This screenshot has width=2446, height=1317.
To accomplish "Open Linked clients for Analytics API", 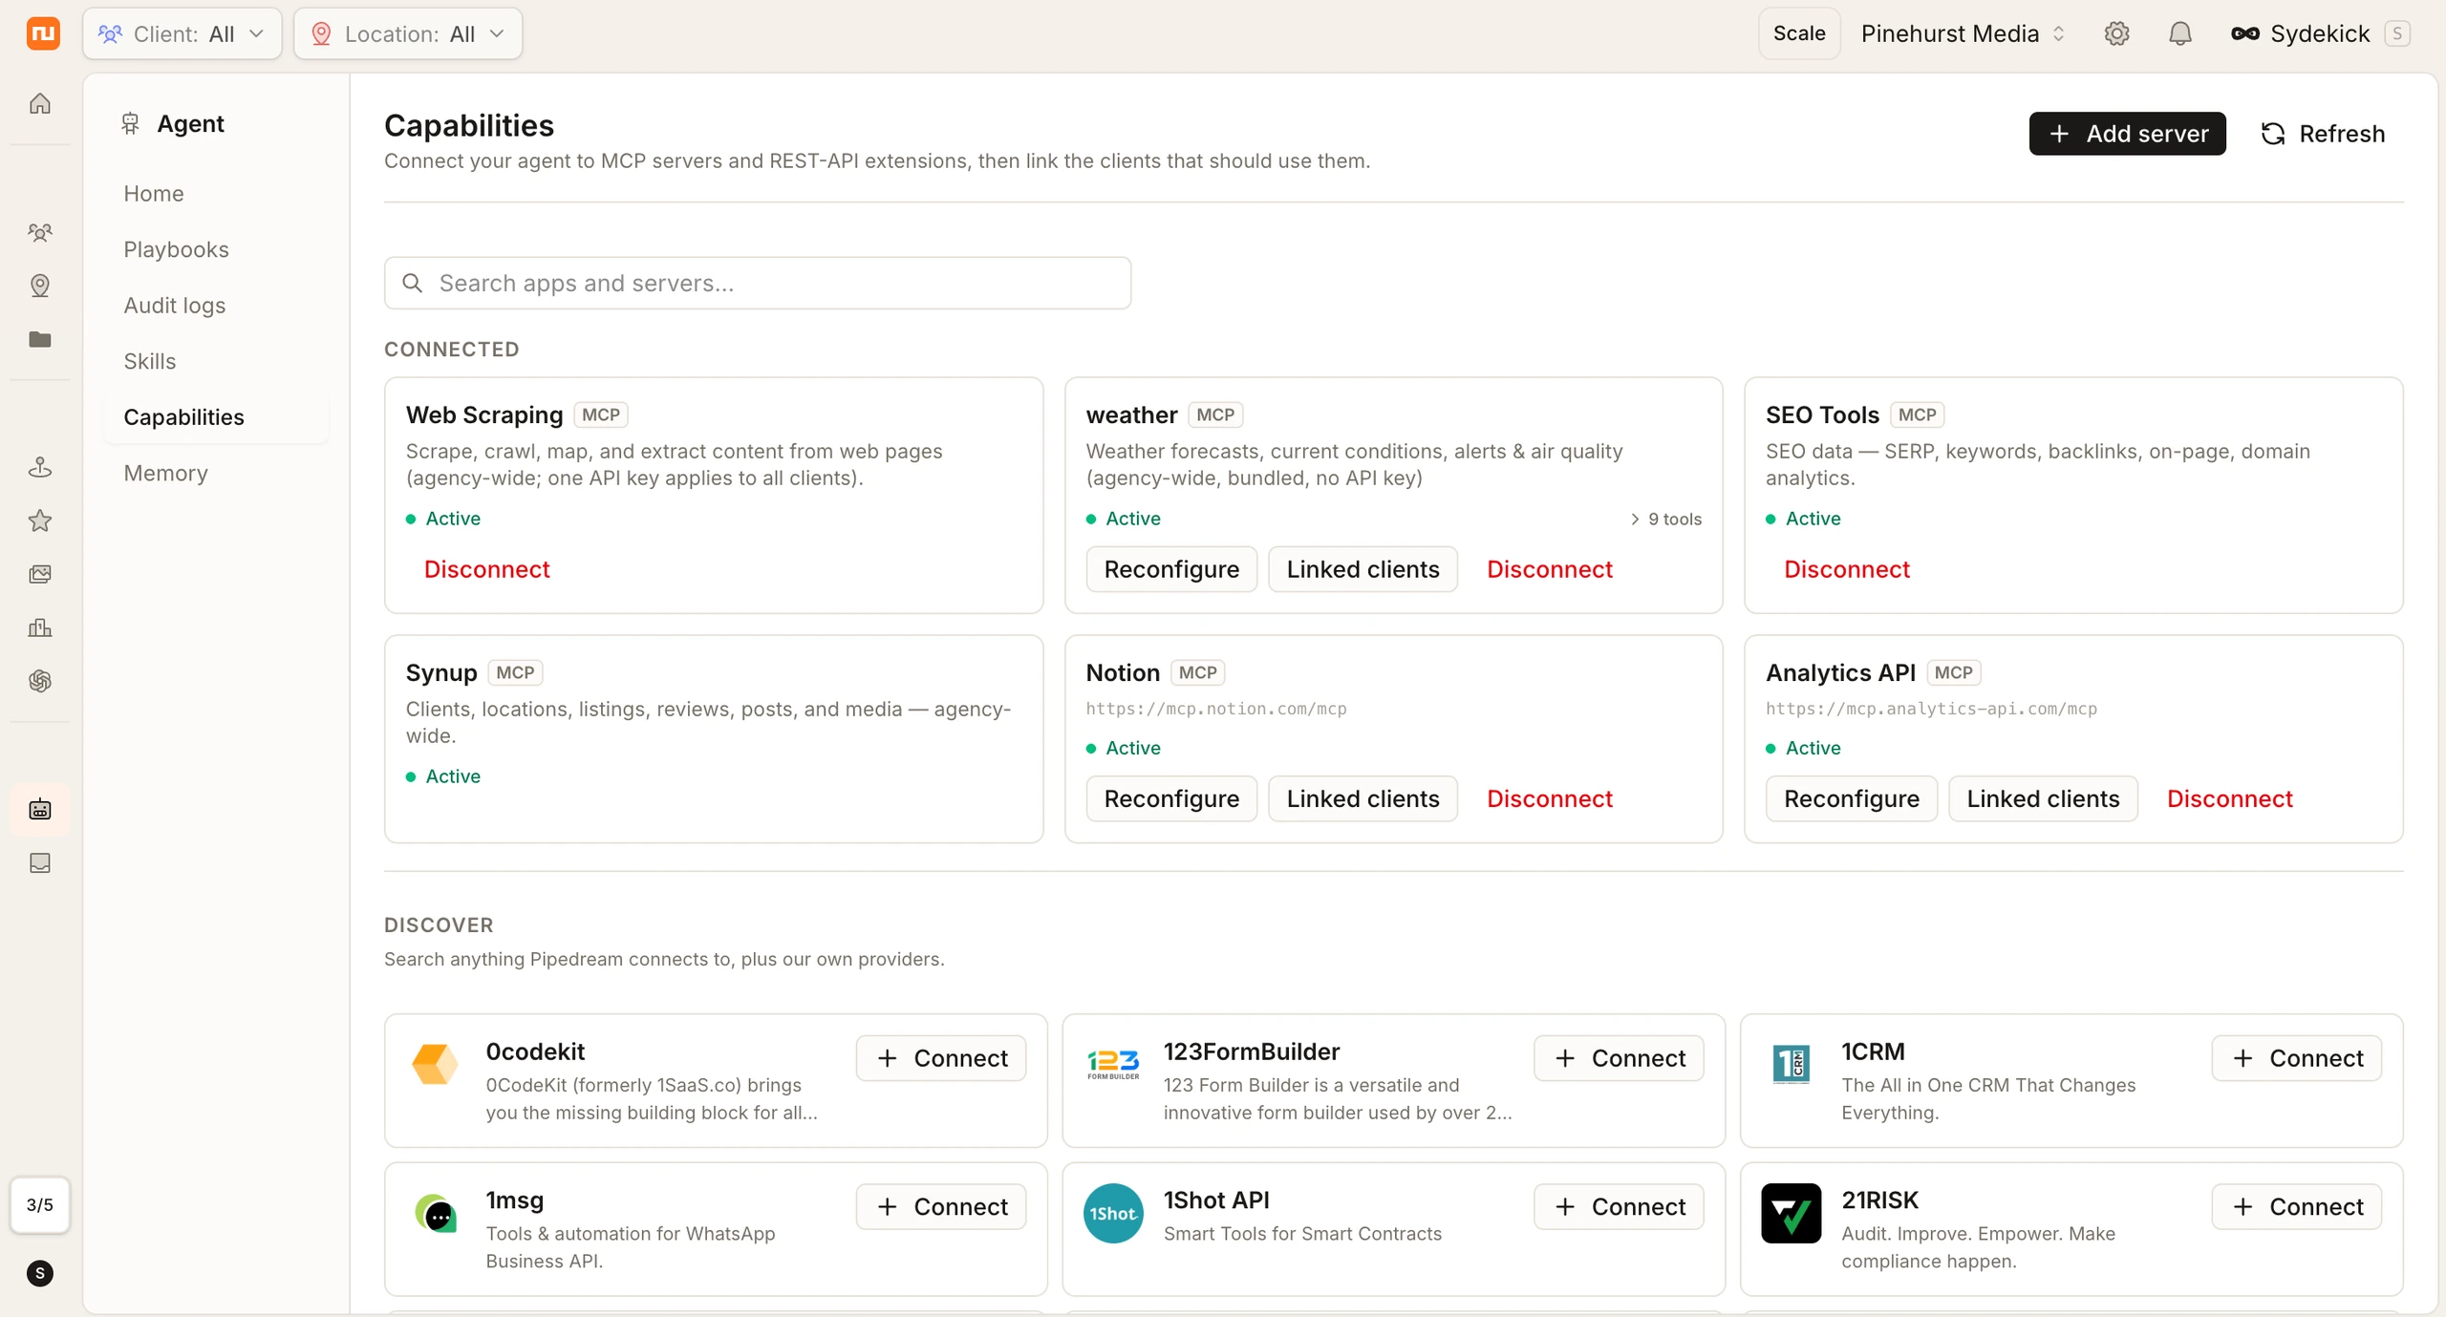I will pos(2043,798).
